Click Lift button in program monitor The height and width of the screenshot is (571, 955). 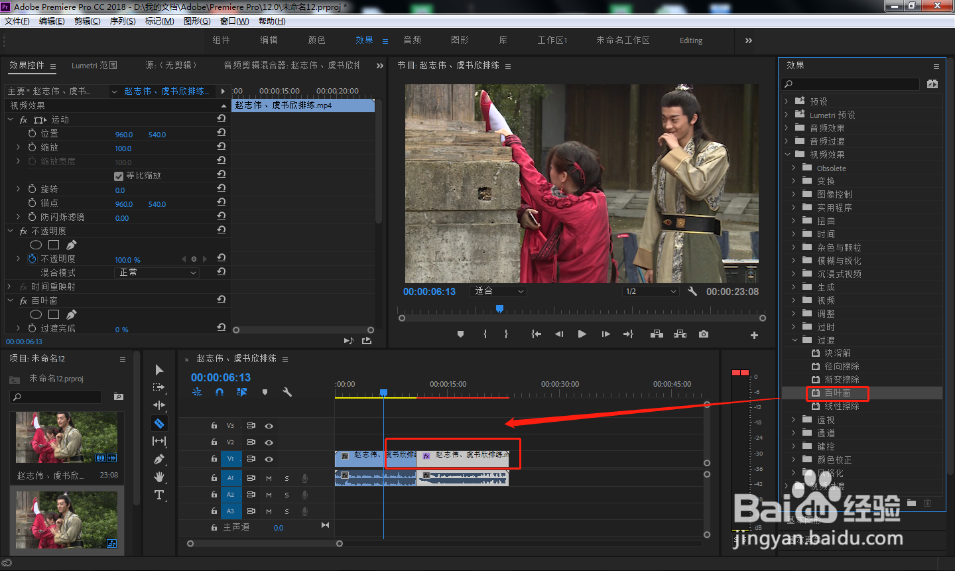pos(657,334)
